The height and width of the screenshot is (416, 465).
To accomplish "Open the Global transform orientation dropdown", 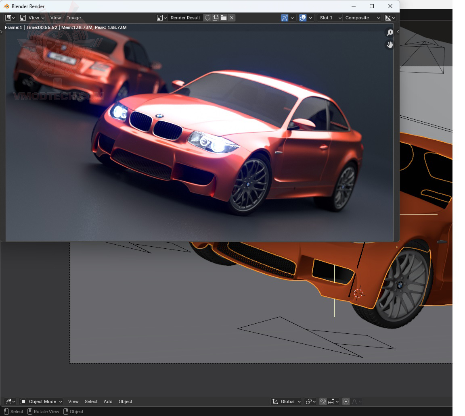I will click(287, 401).
